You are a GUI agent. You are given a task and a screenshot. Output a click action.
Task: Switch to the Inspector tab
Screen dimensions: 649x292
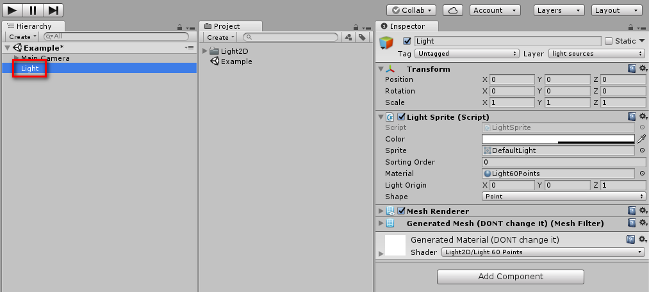point(407,26)
